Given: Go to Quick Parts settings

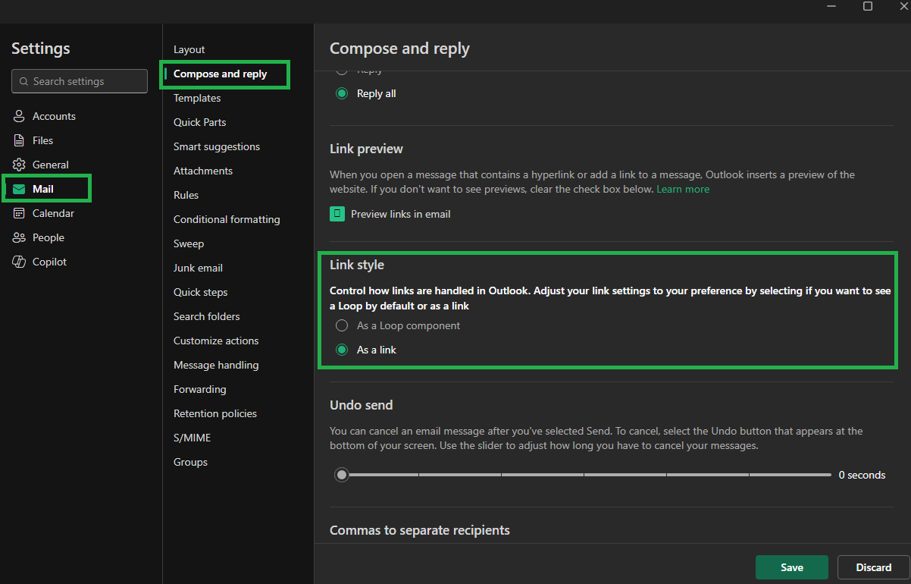Looking at the screenshot, I should click(x=200, y=122).
